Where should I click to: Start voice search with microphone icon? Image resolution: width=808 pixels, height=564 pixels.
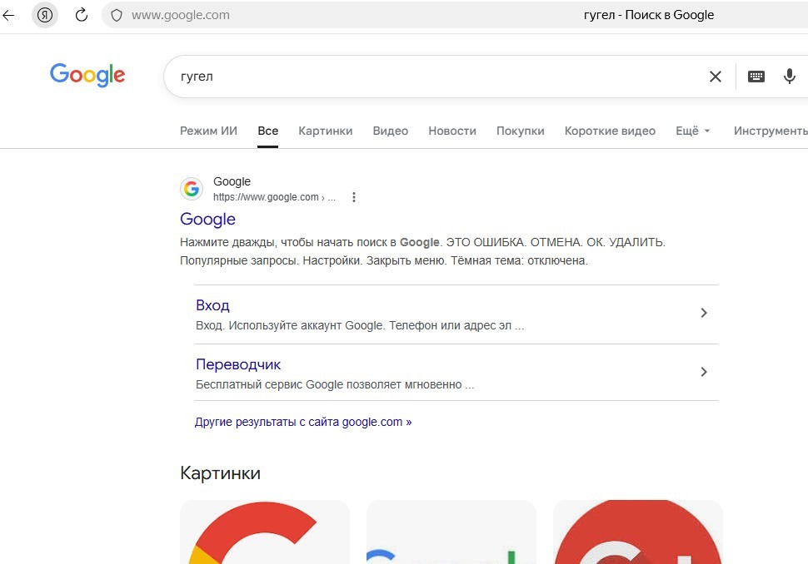pos(789,77)
